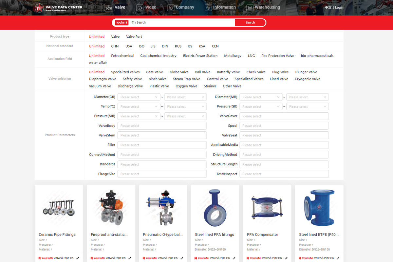The image size is (393, 262).
Task: Click phone icon on Ceramic Pipe Fittings card
Action: 78,258
